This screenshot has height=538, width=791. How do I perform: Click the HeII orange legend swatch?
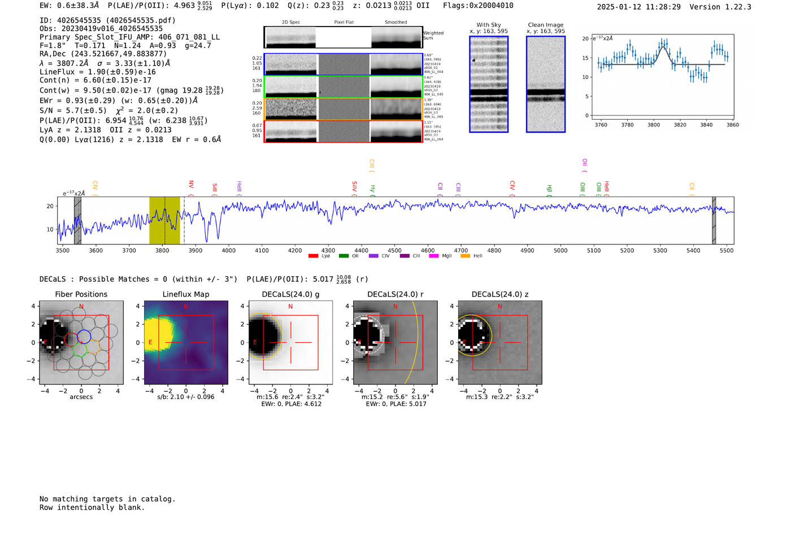coord(466,256)
